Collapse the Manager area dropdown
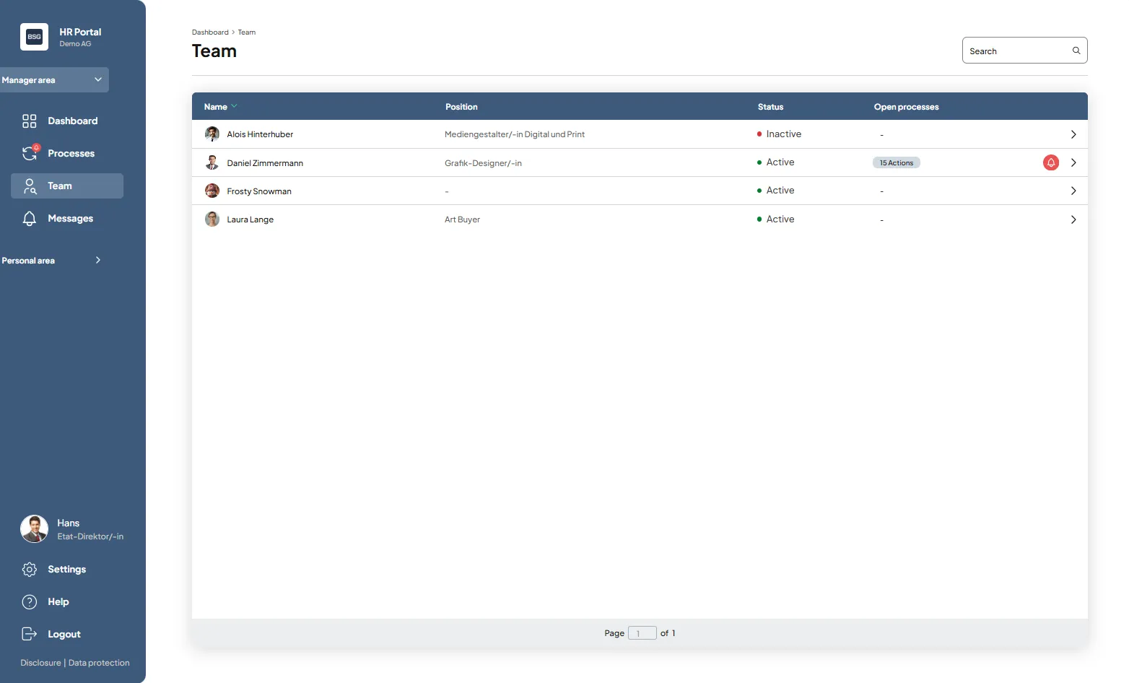1129x683 pixels. click(97, 80)
